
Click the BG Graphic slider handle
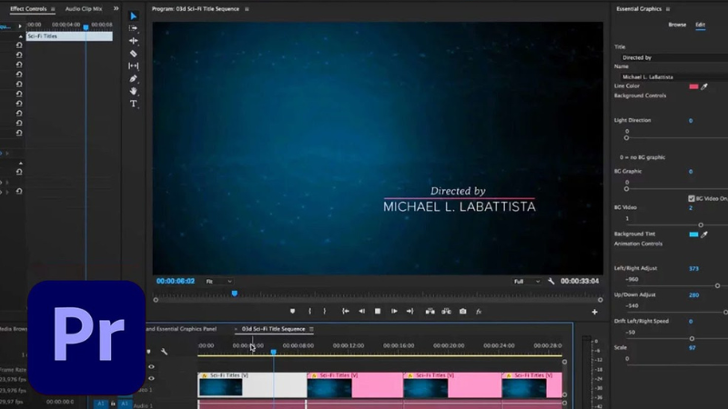coord(626,189)
